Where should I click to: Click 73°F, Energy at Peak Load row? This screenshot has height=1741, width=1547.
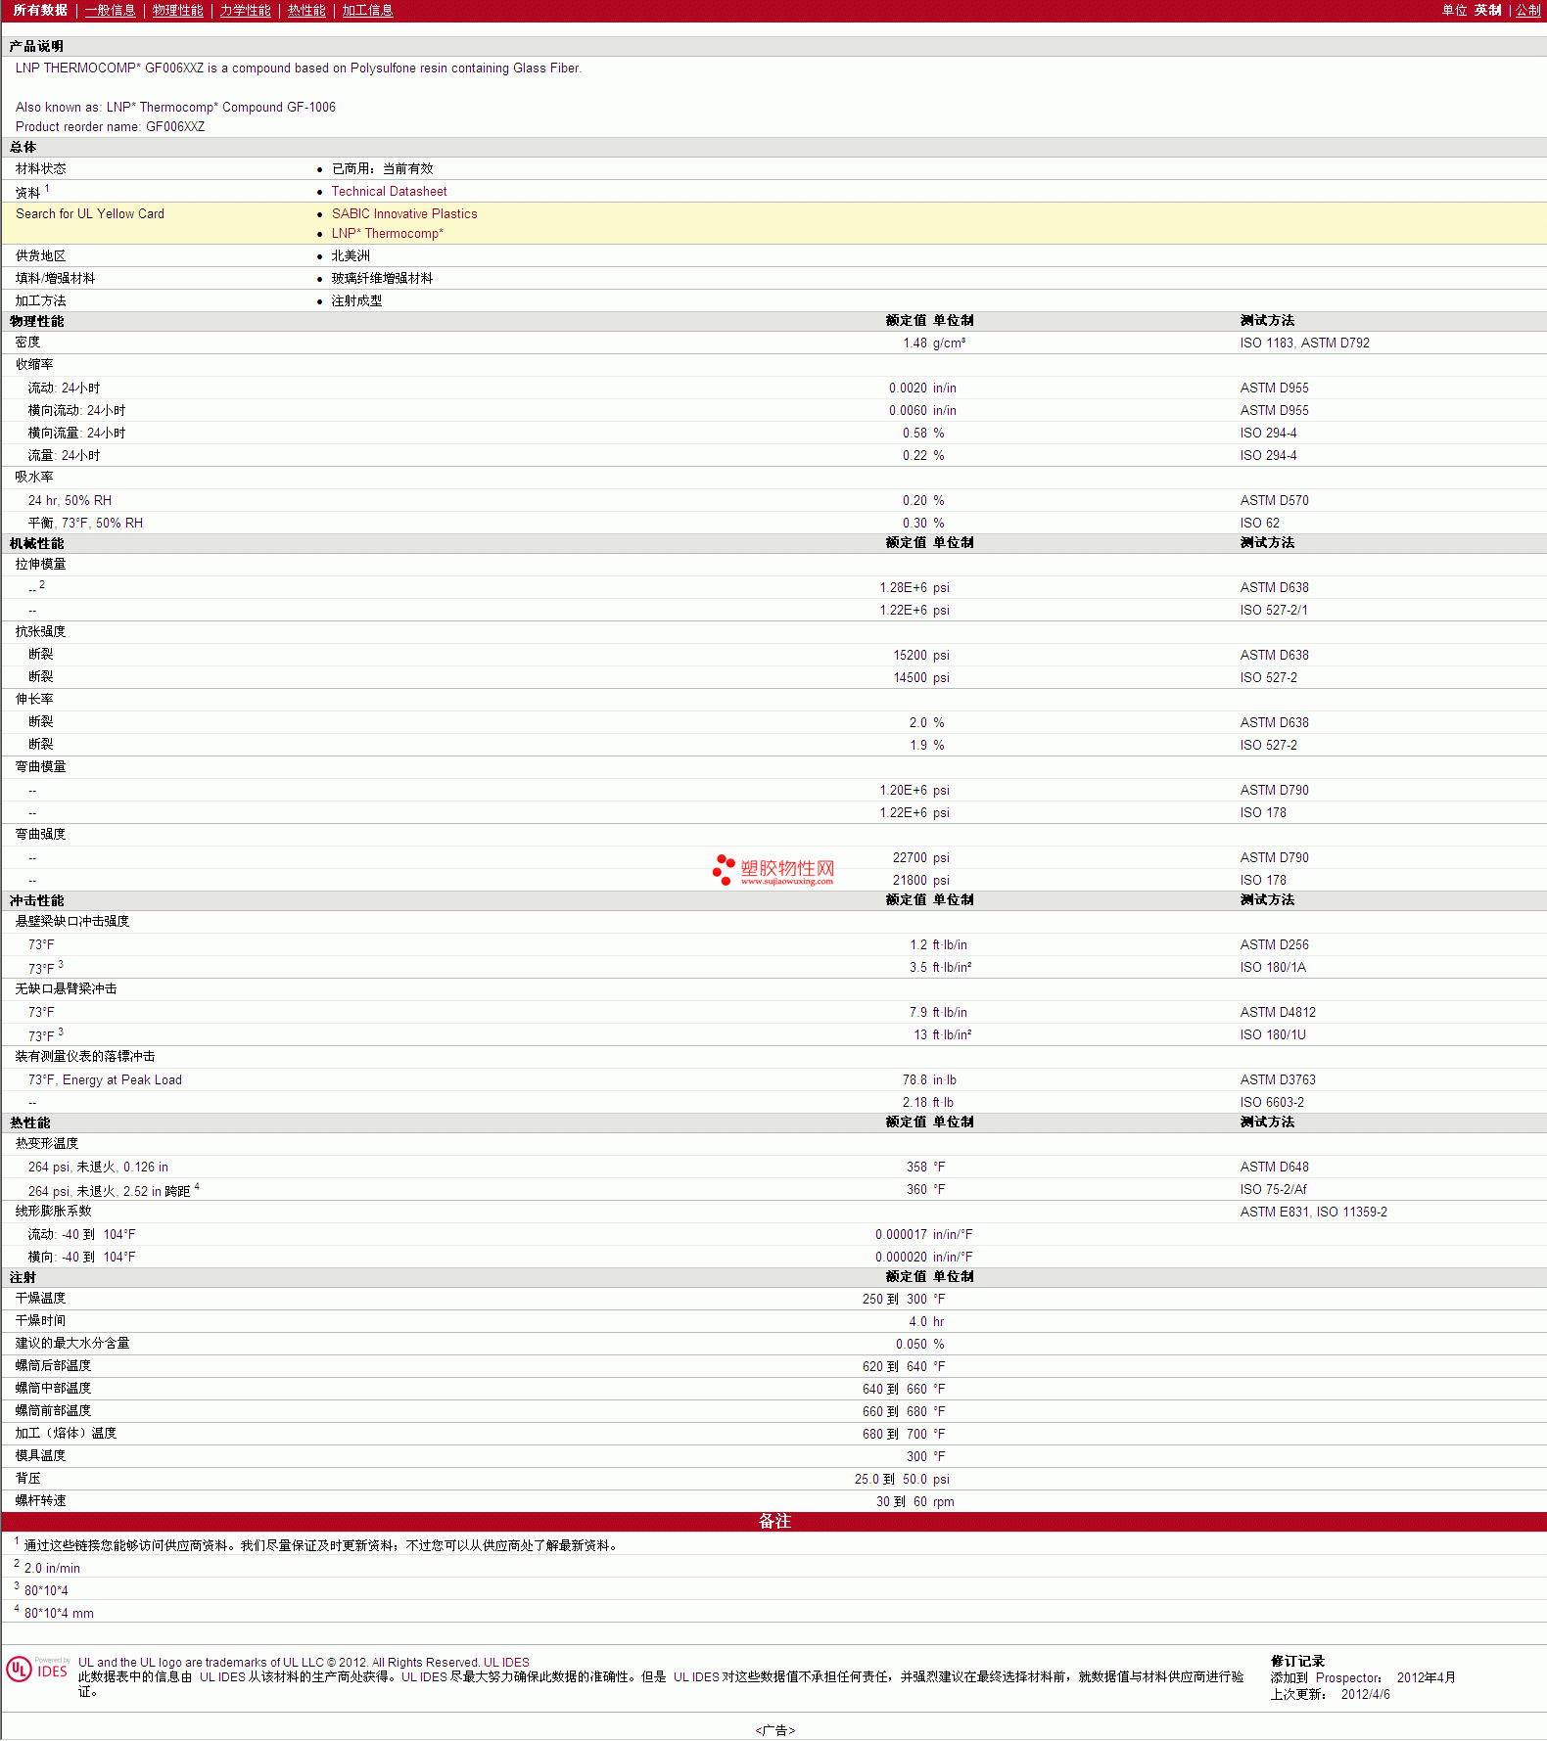[773, 1080]
